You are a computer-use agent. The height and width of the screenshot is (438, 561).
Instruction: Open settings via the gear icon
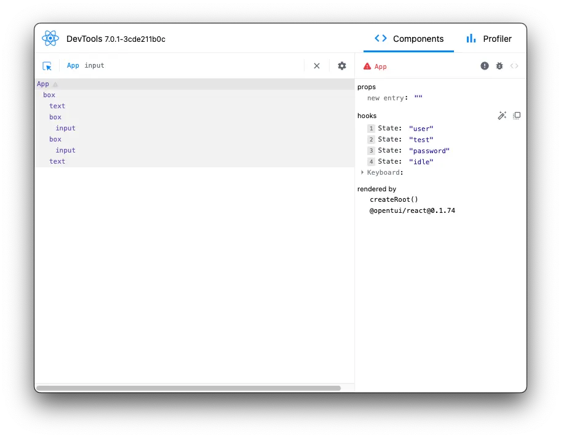[342, 66]
